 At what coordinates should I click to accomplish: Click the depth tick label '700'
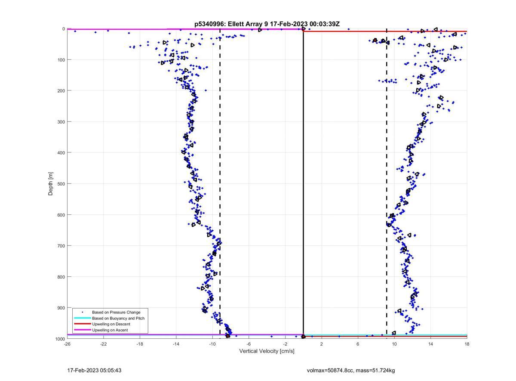pyautogui.click(x=61, y=246)
